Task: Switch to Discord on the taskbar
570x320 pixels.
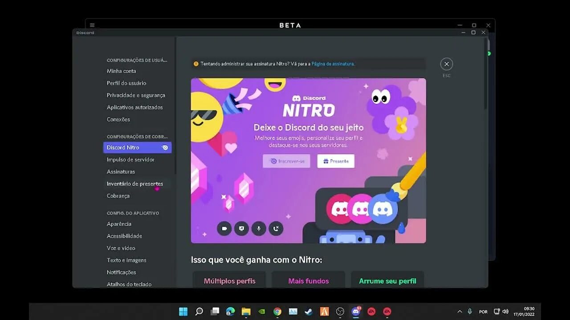Action: [x=356, y=312]
